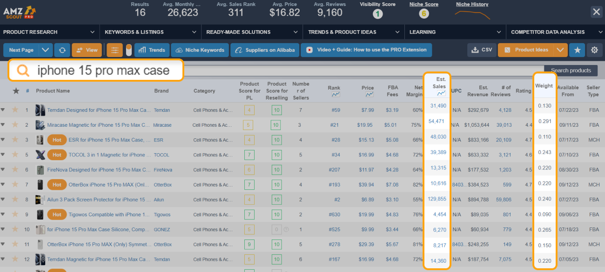Click the info icon beside GONEZ reselling score
Screen dimensions: 605x272
(x=286, y=229)
